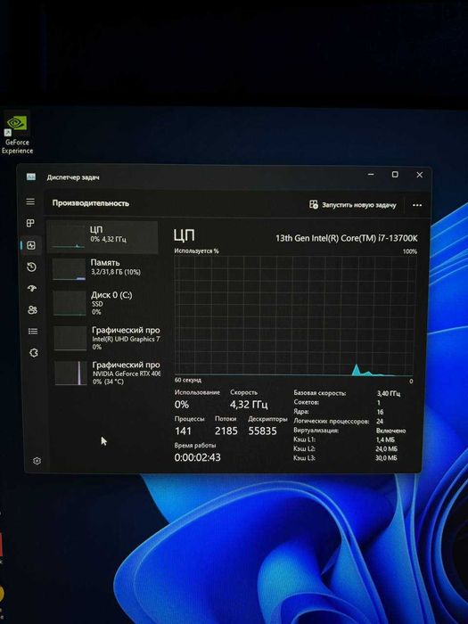Click the 'Производительность' page heading
The image size is (468, 624).
[91, 203]
